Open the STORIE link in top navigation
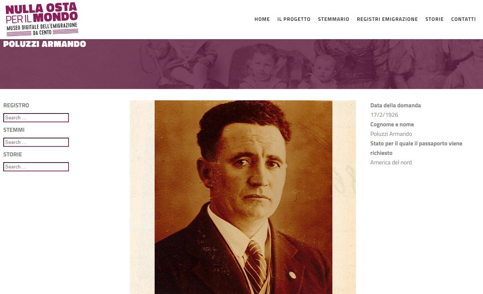The height and width of the screenshot is (294, 483). [434, 19]
